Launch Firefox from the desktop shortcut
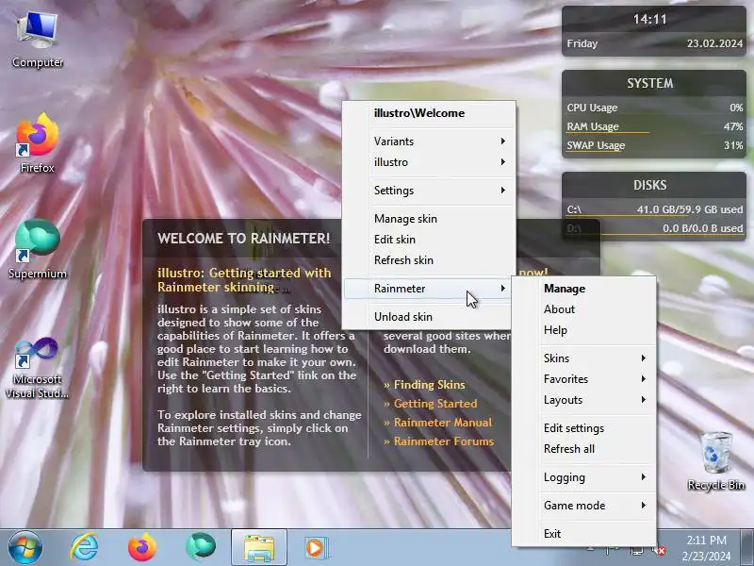This screenshot has width=754, height=566. (38, 143)
